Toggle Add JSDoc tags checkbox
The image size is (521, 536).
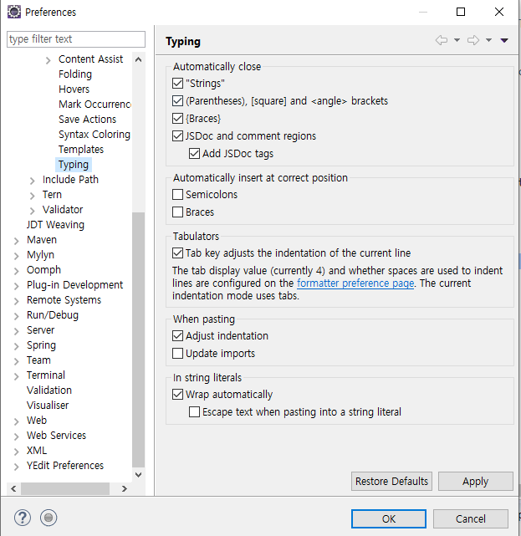point(194,154)
